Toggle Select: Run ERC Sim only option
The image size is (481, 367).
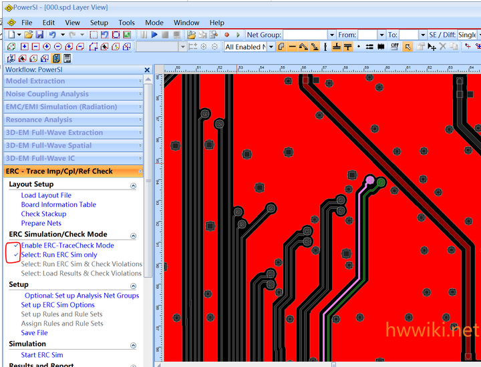click(x=16, y=255)
